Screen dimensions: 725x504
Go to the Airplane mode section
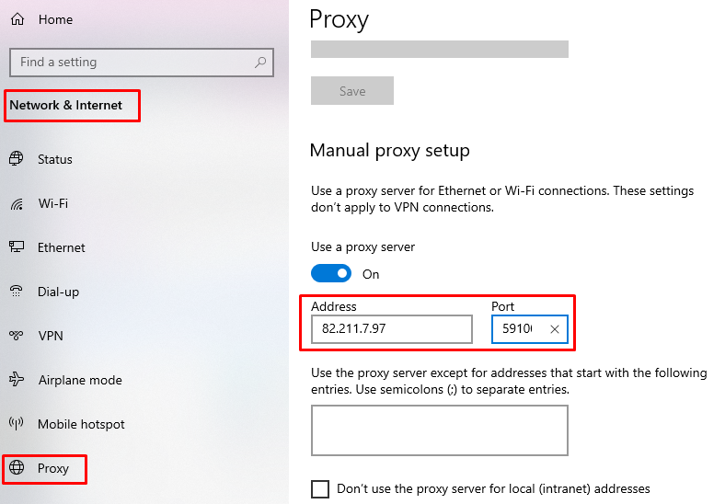pos(80,380)
